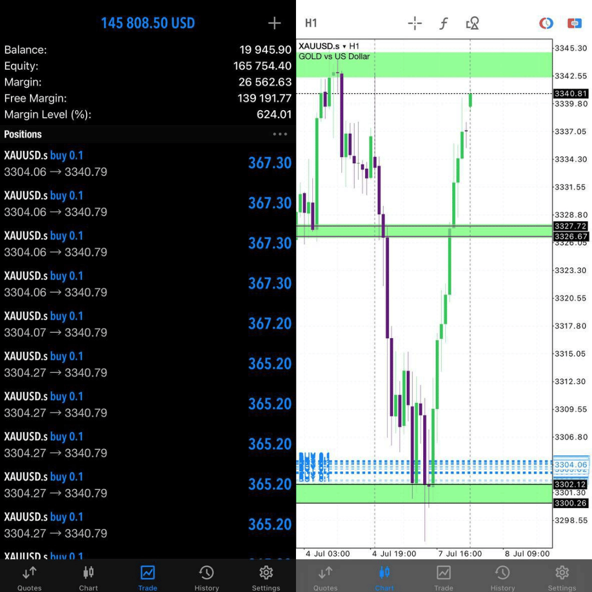Open the chart objects shapes icon
The height and width of the screenshot is (592, 592).
(472, 23)
